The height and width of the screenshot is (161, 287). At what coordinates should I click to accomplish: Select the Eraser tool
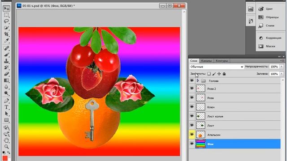click(x=6, y=74)
